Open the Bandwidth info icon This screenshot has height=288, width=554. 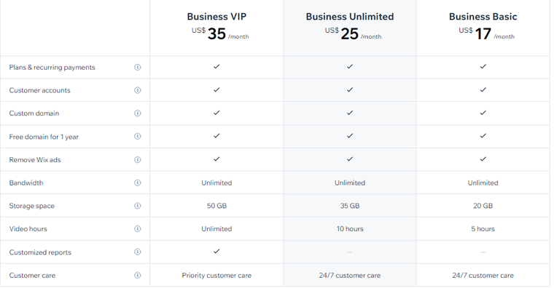click(x=138, y=183)
